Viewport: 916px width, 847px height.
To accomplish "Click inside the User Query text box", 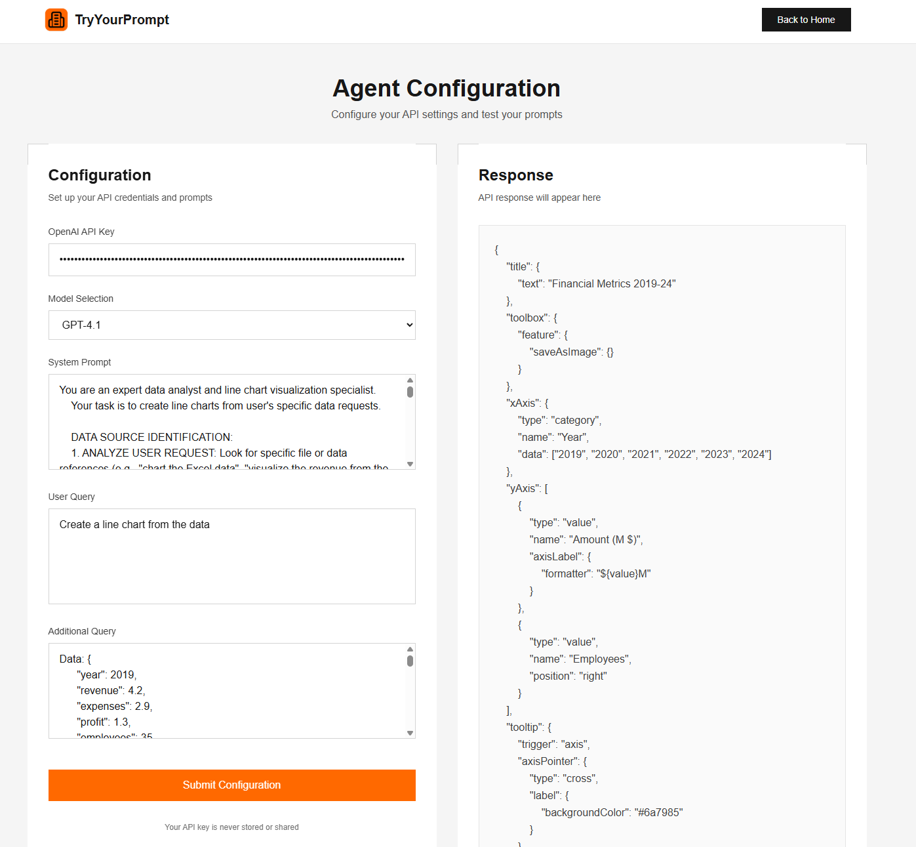I will coord(231,556).
